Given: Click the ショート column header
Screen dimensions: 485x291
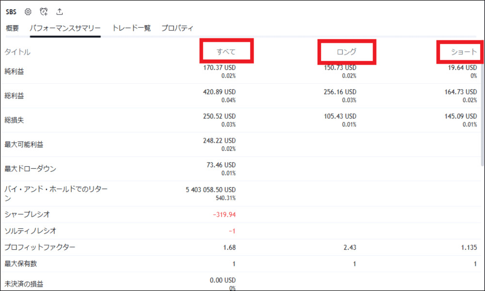Looking at the screenshot, I should tap(464, 52).
